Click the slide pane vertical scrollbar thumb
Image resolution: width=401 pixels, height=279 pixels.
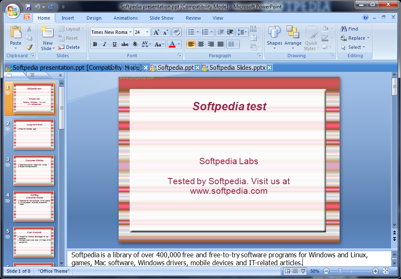pyautogui.click(x=394, y=86)
